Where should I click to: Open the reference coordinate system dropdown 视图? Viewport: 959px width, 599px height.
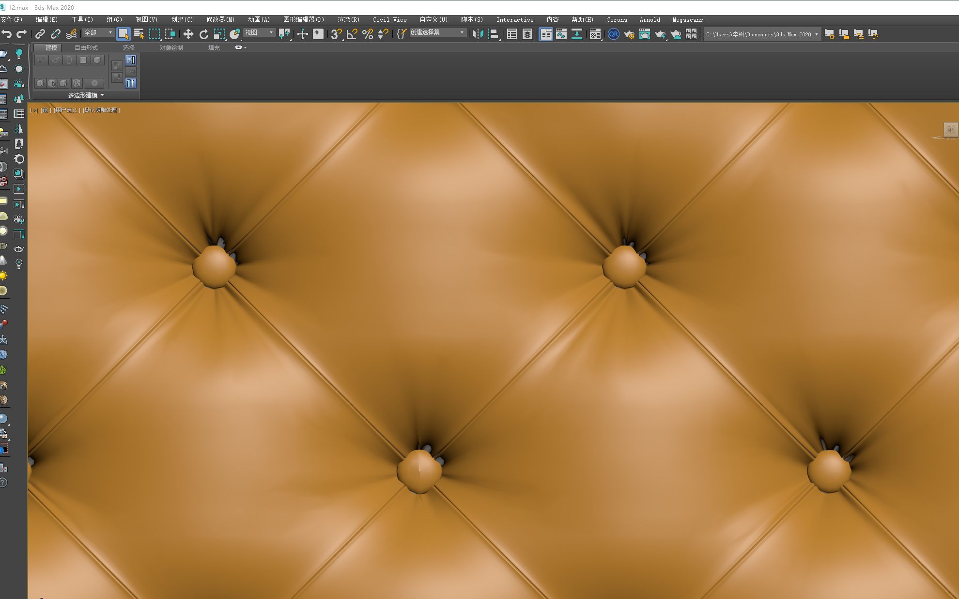pyautogui.click(x=259, y=32)
